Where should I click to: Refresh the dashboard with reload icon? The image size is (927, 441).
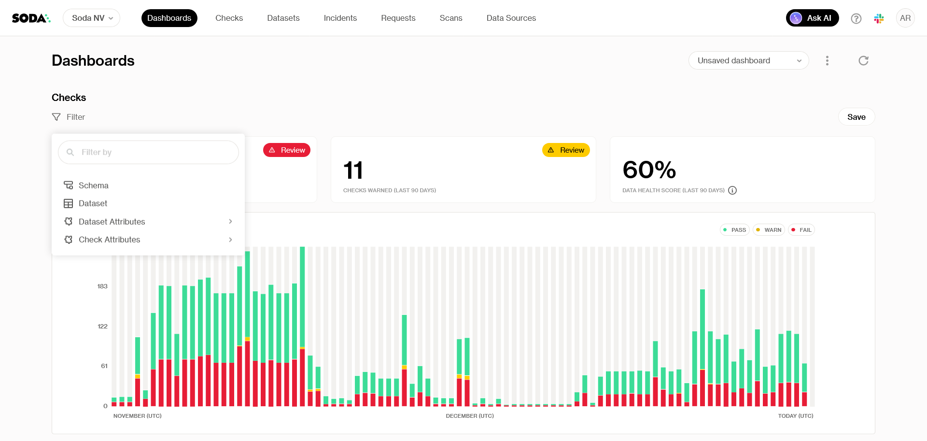point(863,61)
